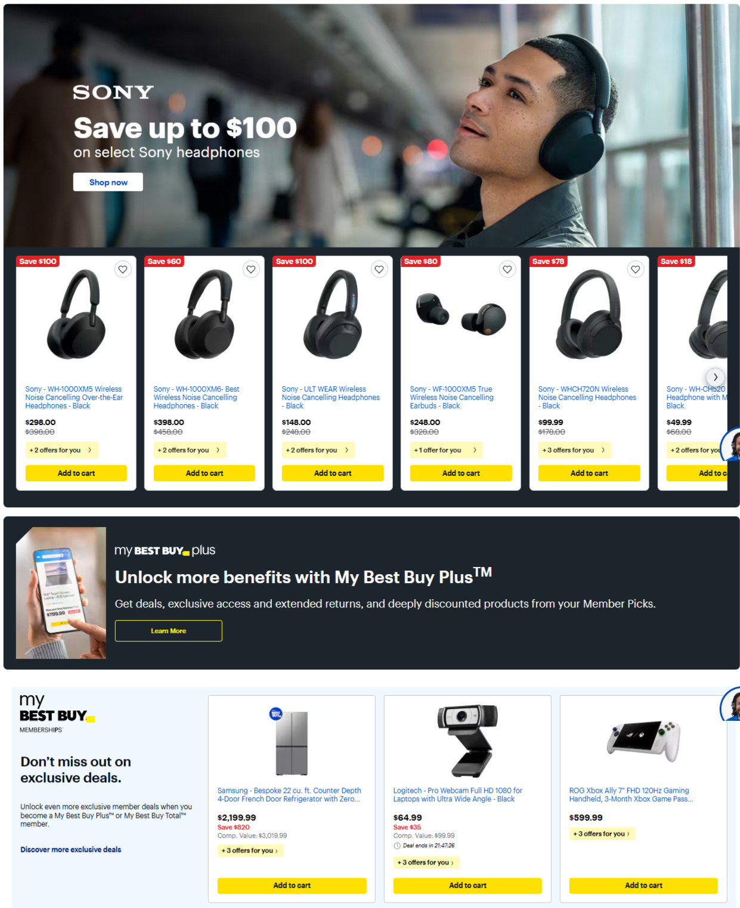This screenshot has height=908, width=740.
Task: Expand 3 offers for Samsung Bespoke refrigerator
Action: pos(250,851)
